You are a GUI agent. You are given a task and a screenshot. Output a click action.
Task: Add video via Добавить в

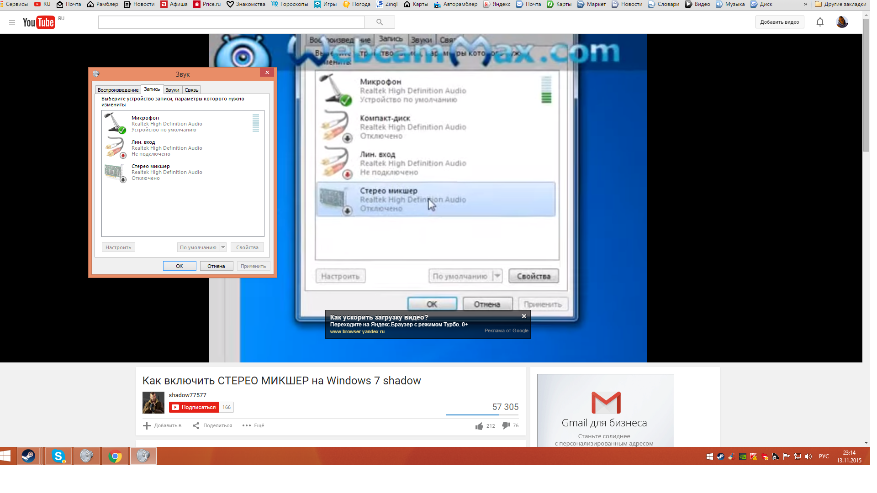coord(162,425)
